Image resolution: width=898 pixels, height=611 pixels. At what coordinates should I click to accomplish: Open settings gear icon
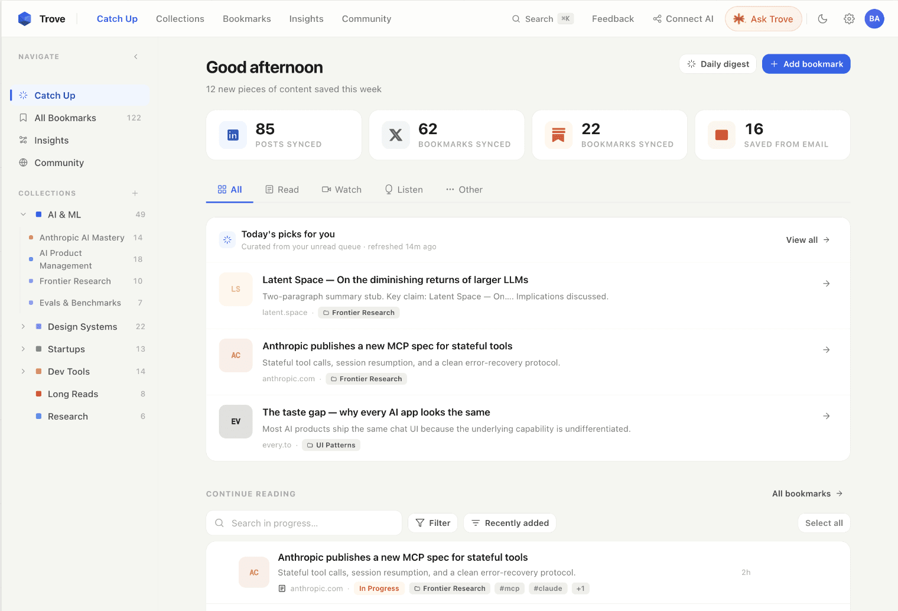tap(849, 19)
